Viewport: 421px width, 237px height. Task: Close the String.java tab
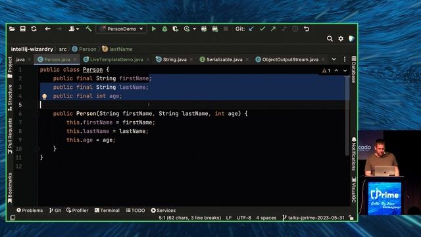pyautogui.click(x=191, y=60)
